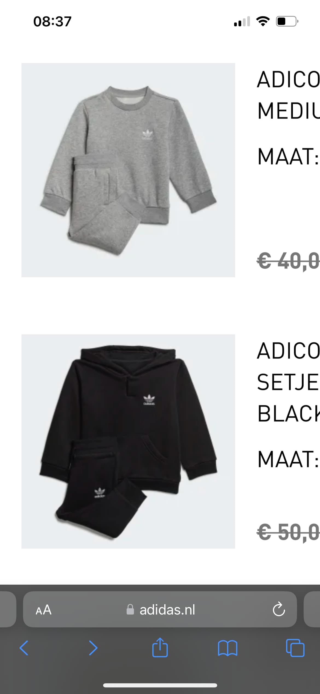This screenshot has height=694, width=320.
Task: Open the share sheet icon
Action: (160, 647)
